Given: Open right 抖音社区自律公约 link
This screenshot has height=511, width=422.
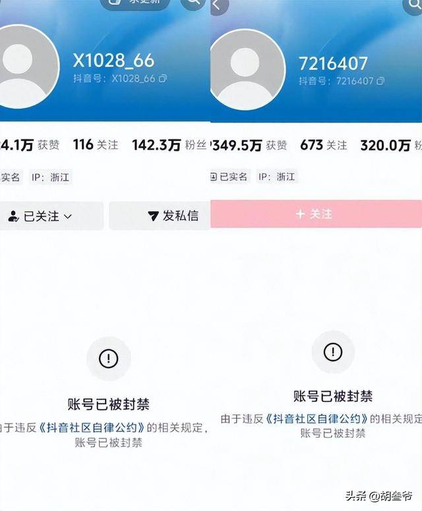Looking at the screenshot, I should (316, 419).
